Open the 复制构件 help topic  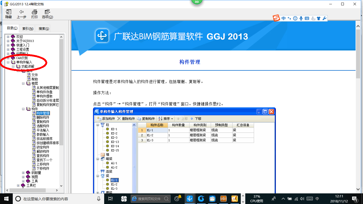[43, 122]
